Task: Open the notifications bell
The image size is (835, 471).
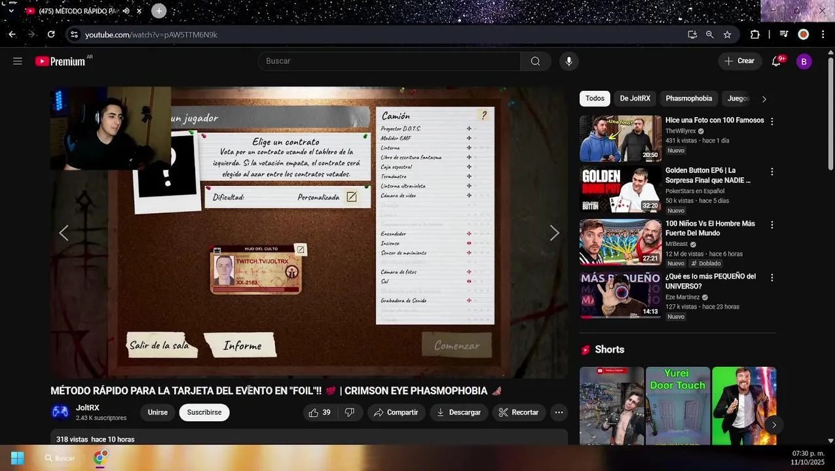Action: point(777,61)
